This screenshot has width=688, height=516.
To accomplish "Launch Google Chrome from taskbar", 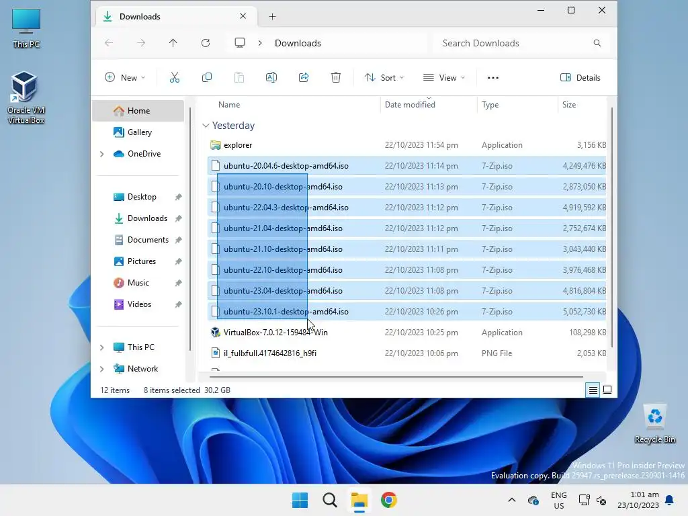I will (x=389, y=500).
